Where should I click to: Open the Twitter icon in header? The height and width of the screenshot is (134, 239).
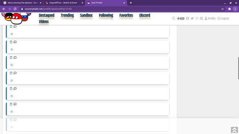pos(192,18)
